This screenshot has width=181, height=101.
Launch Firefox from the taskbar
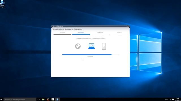(x=48, y=99)
